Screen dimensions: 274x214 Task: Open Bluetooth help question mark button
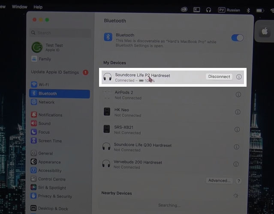pos(238,181)
